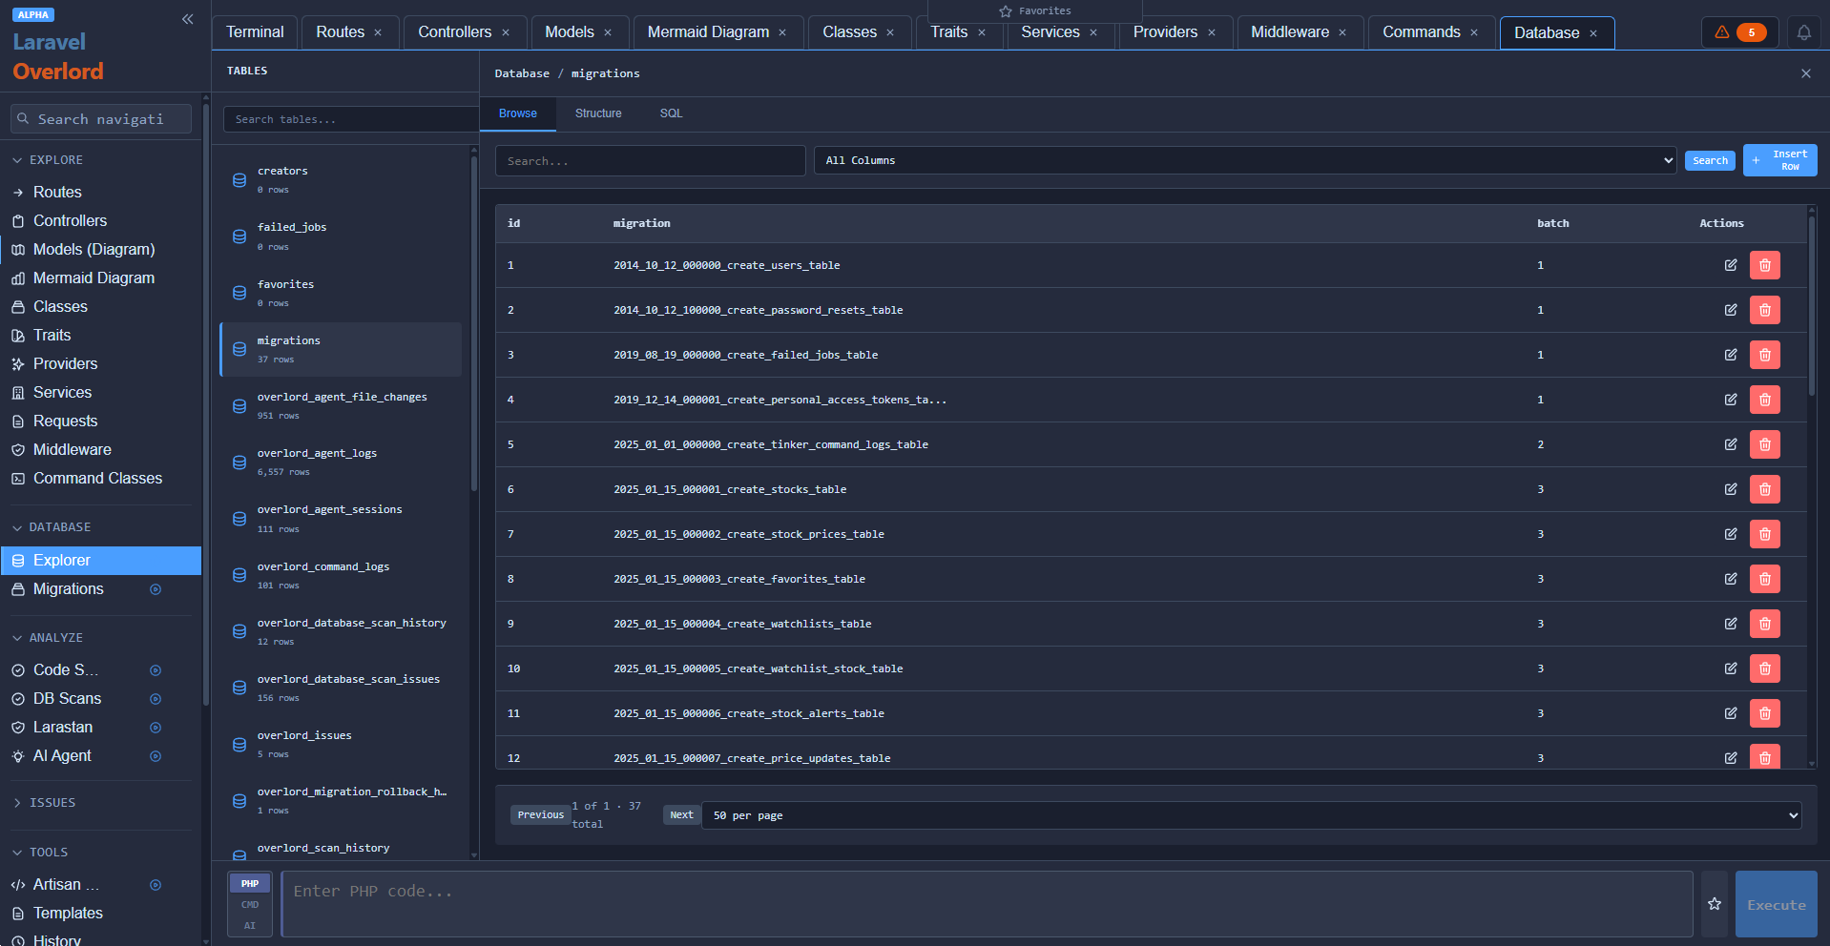Click the Insert Row button

[x=1778, y=160]
